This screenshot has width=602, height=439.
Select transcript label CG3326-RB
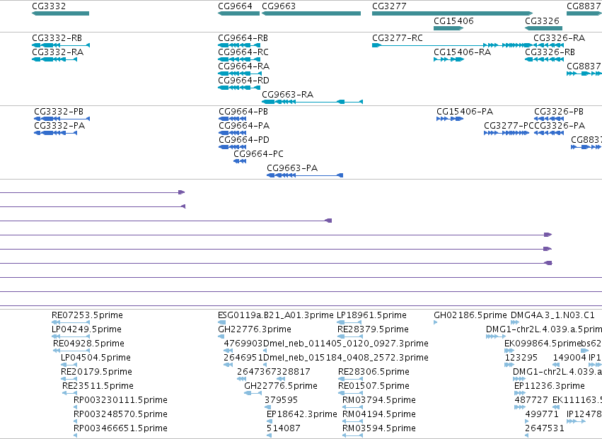[550, 52]
